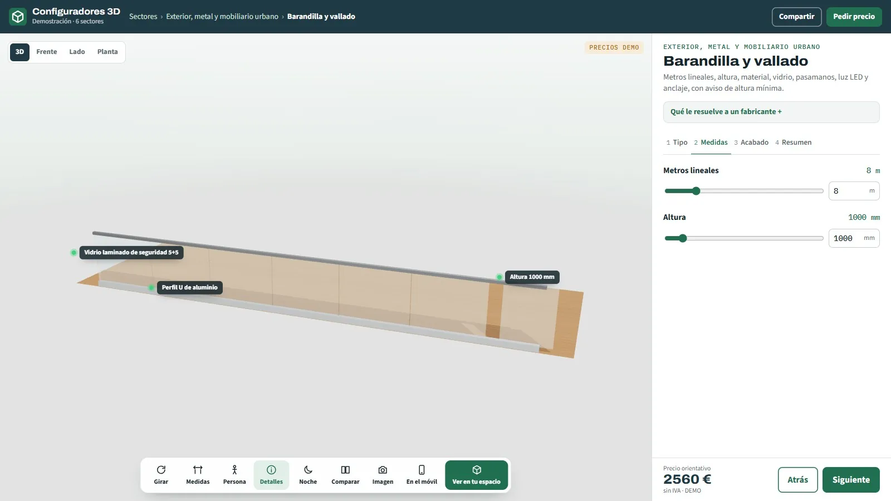891x501 pixels.
Task: Open the Comparar compare view
Action: click(345, 475)
